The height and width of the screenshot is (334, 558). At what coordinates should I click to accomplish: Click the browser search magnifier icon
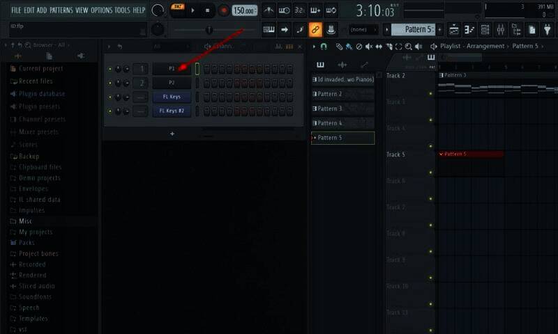pyautogui.click(x=28, y=45)
